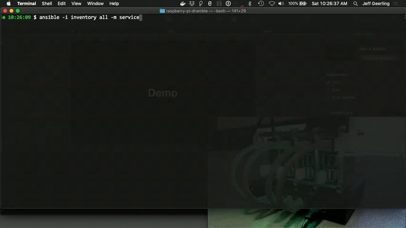Viewport: 406px width, 228px height.
Task: Click the Jeff Geerling user menu
Action: point(376,4)
